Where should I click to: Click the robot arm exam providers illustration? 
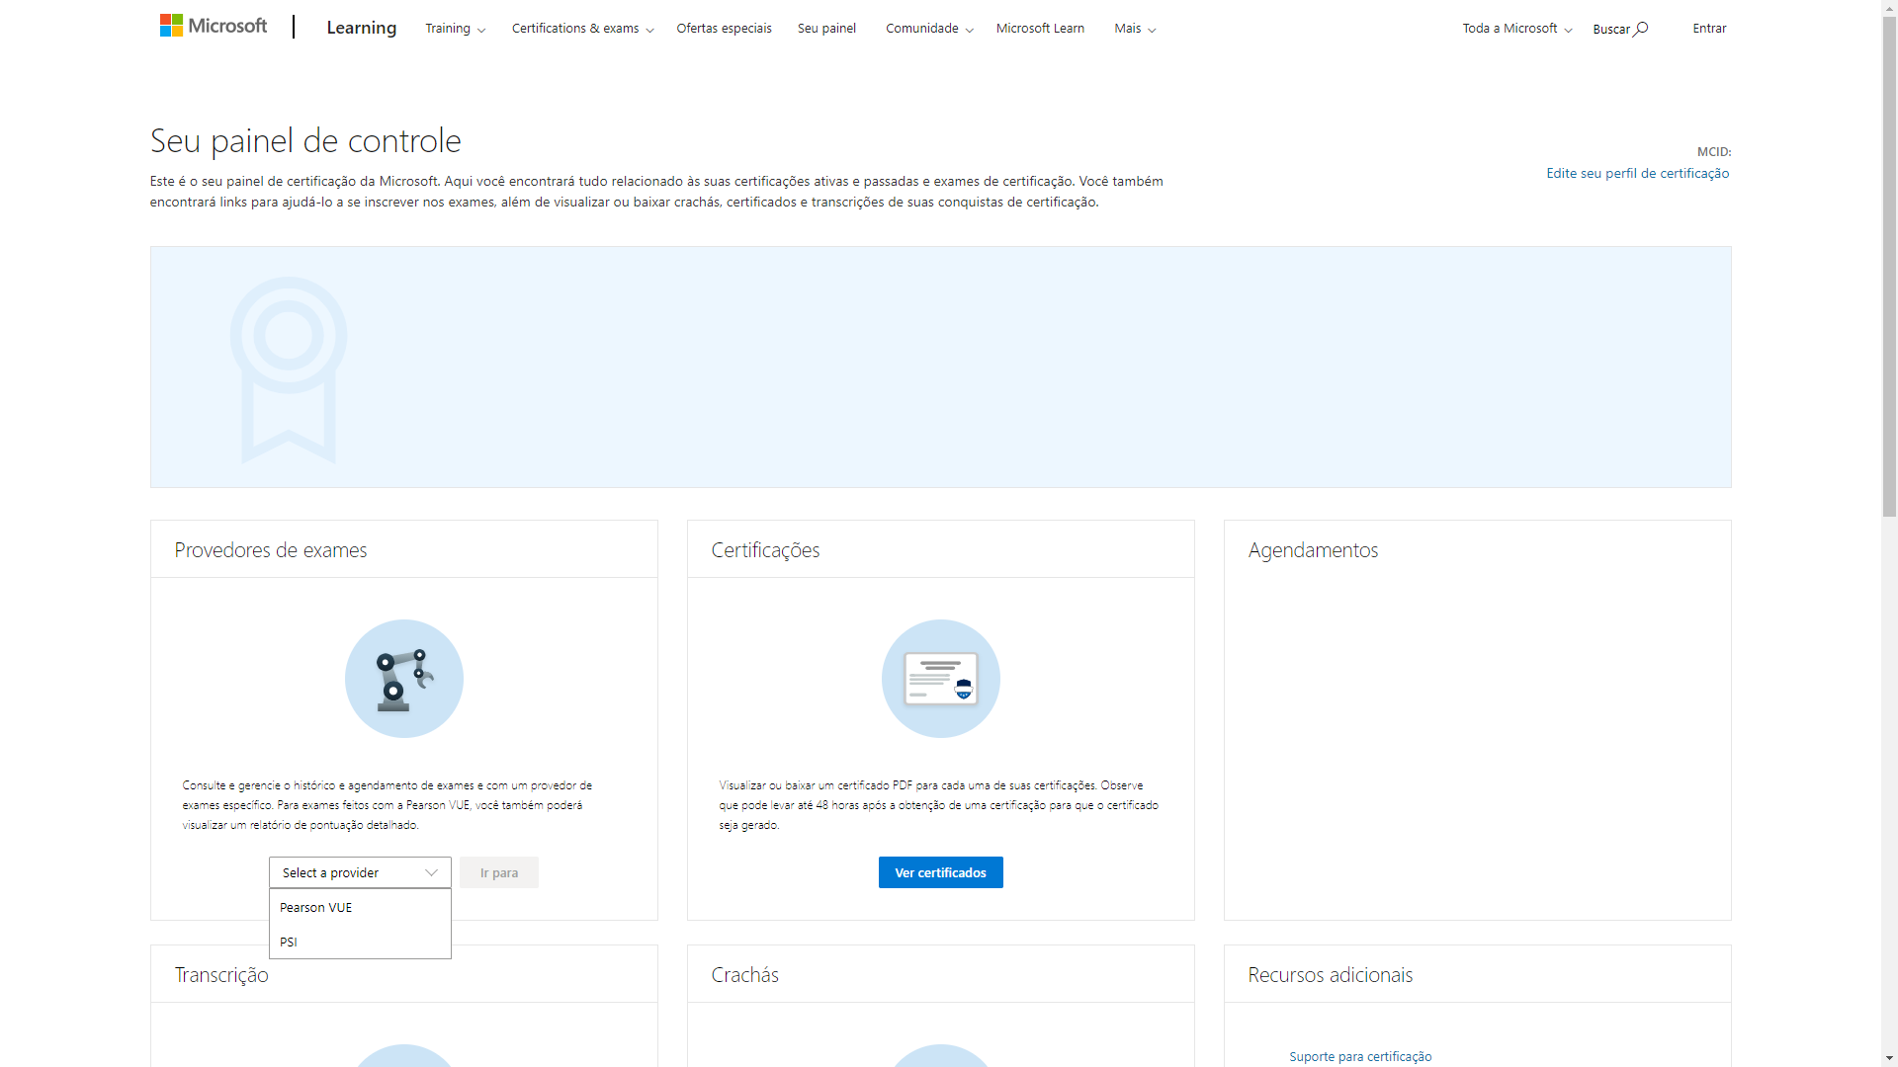(x=404, y=679)
